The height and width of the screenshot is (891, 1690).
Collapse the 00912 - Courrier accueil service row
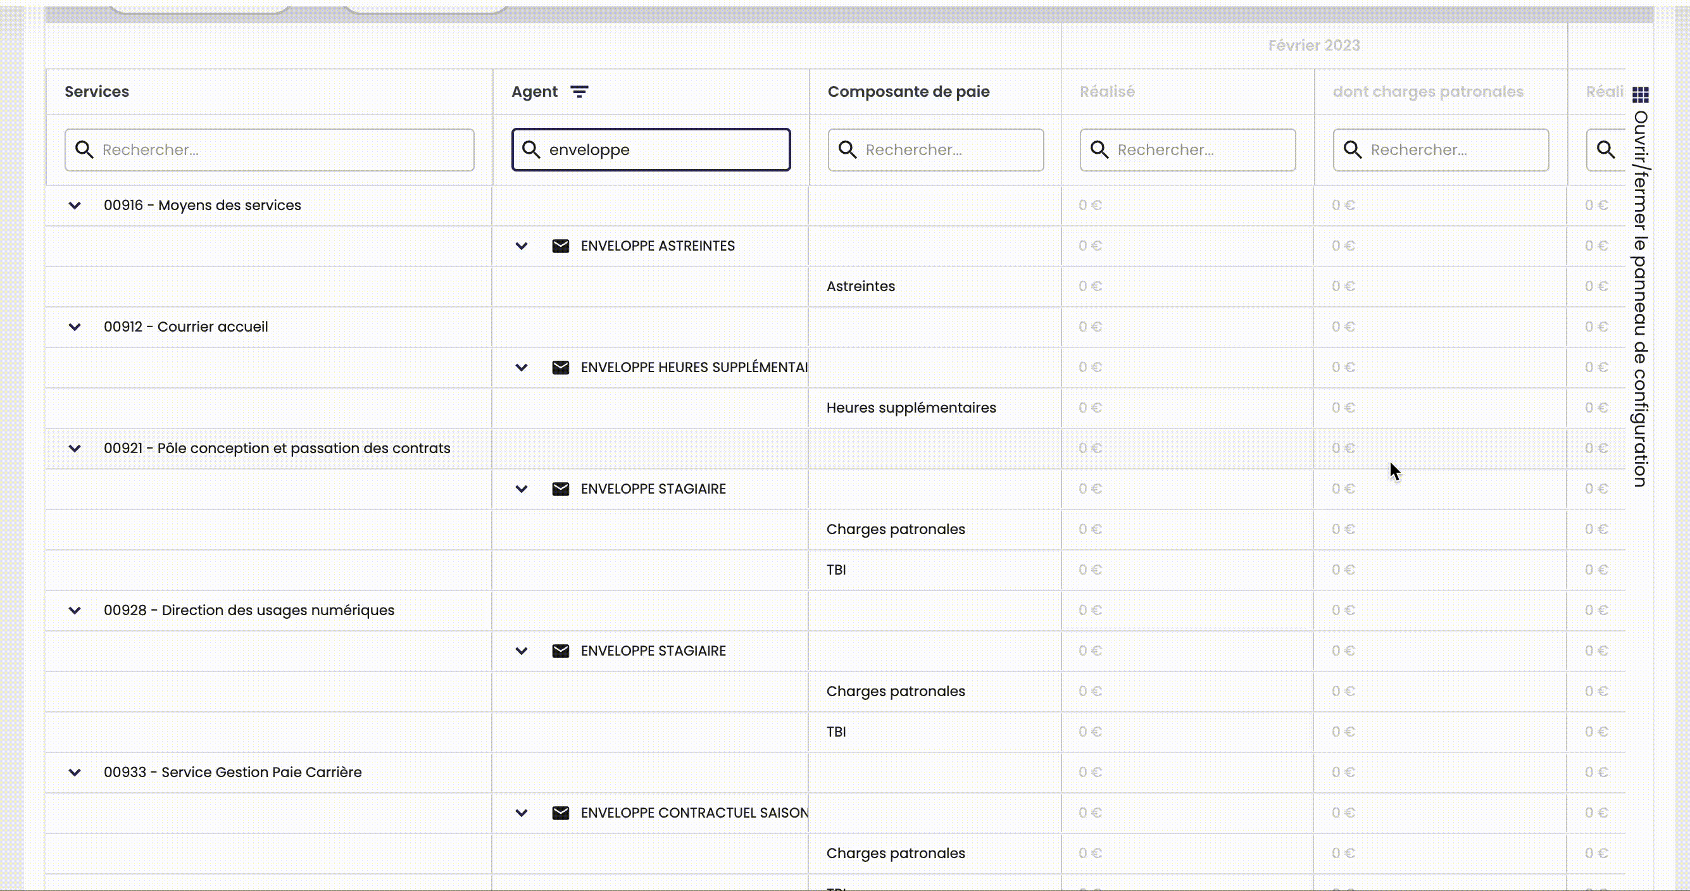(73, 325)
